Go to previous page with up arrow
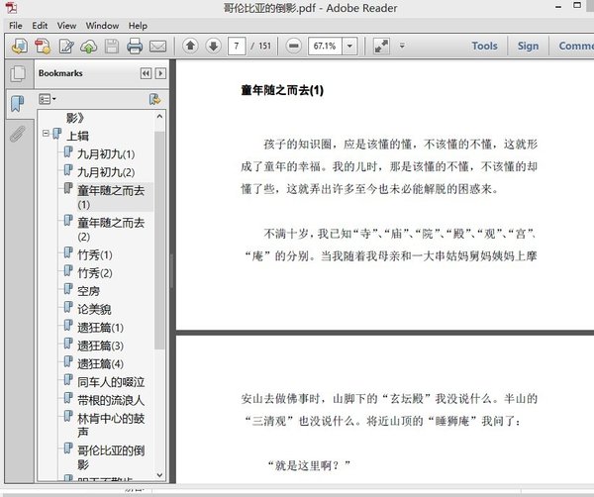594x497 pixels. coord(189,46)
